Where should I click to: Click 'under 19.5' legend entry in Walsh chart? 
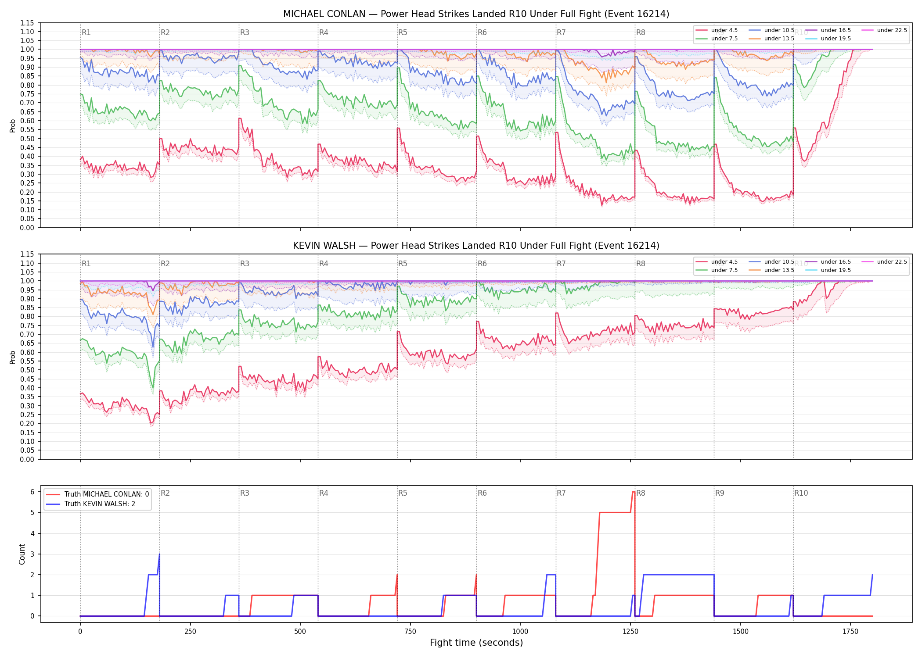[x=828, y=270]
